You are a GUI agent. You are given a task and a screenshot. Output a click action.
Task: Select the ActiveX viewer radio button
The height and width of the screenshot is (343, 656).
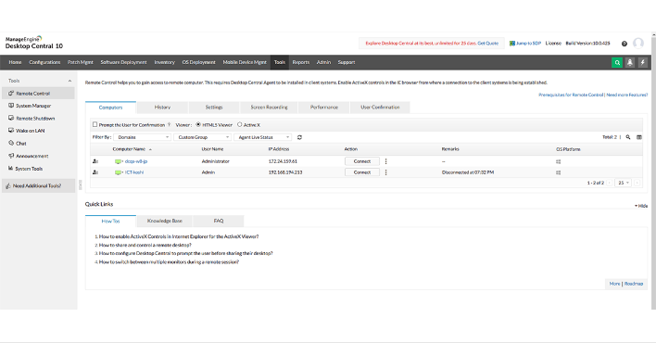coord(240,124)
